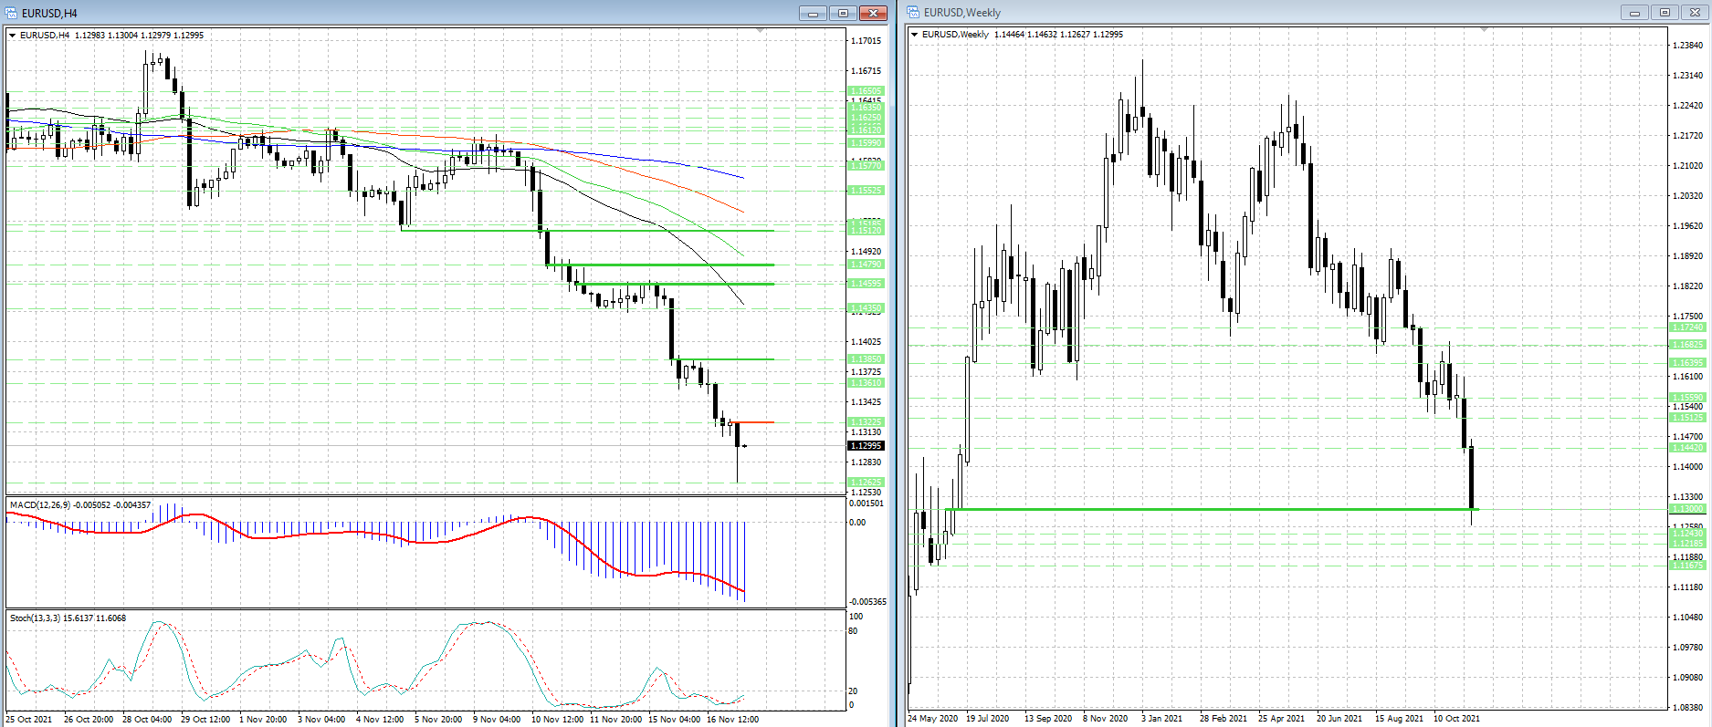Click the green 1.16825 level on Weekly chart
1712x727 pixels.
point(1687,345)
